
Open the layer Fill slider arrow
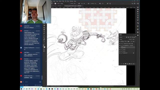pos(135,41)
